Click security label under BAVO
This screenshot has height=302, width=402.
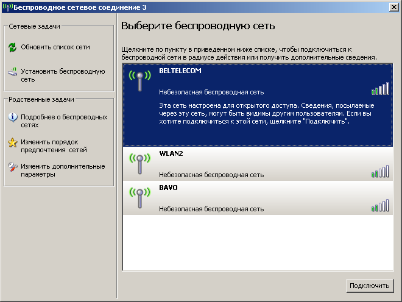pyautogui.click(x=211, y=209)
